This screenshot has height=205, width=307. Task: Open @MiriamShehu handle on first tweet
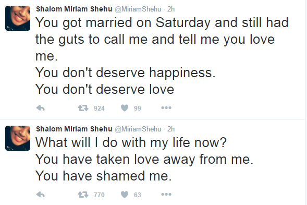point(138,9)
